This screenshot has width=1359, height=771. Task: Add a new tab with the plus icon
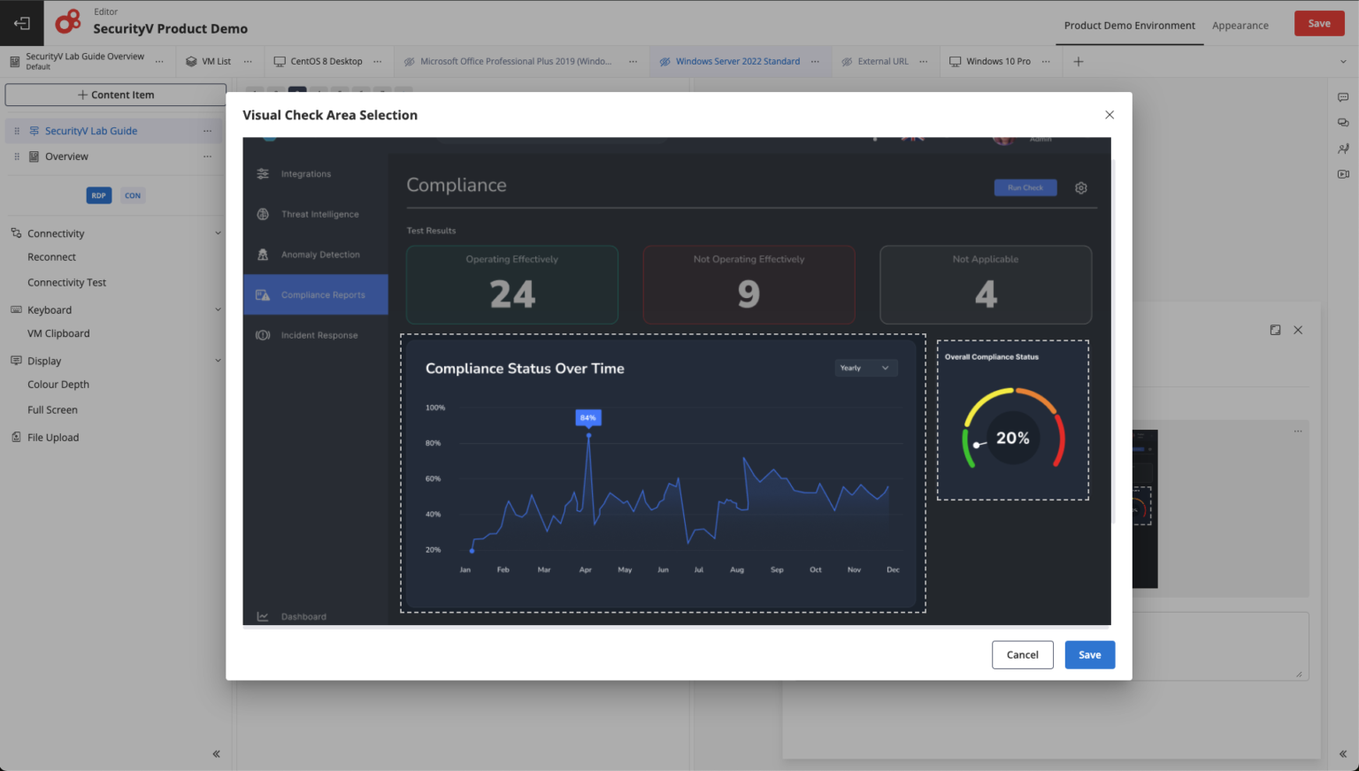pyautogui.click(x=1079, y=62)
